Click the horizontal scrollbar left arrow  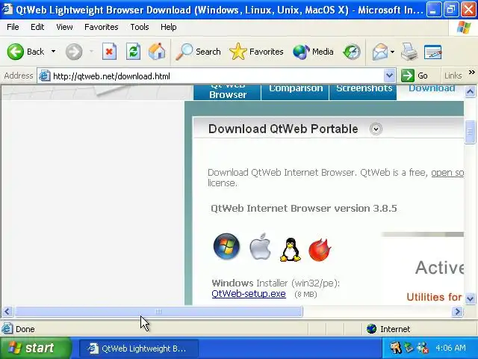[7, 312]
